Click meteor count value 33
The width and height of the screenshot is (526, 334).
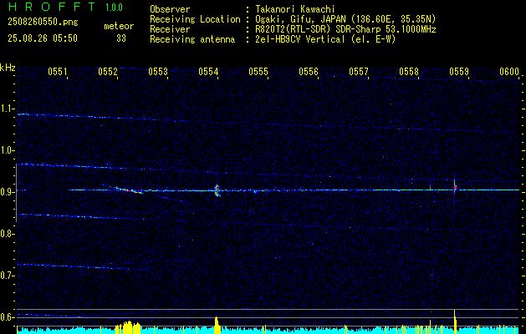point(121,38)
